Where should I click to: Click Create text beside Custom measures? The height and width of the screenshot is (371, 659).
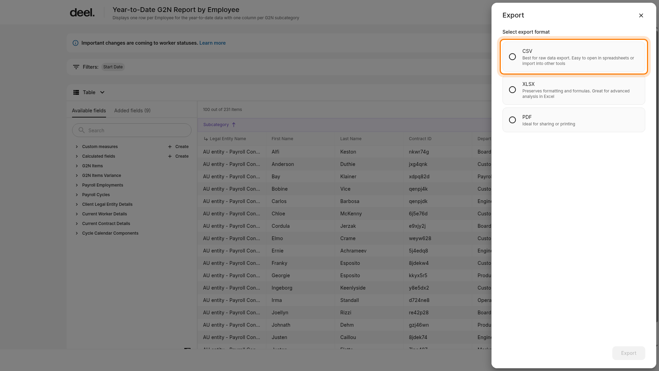click(182, 147)
